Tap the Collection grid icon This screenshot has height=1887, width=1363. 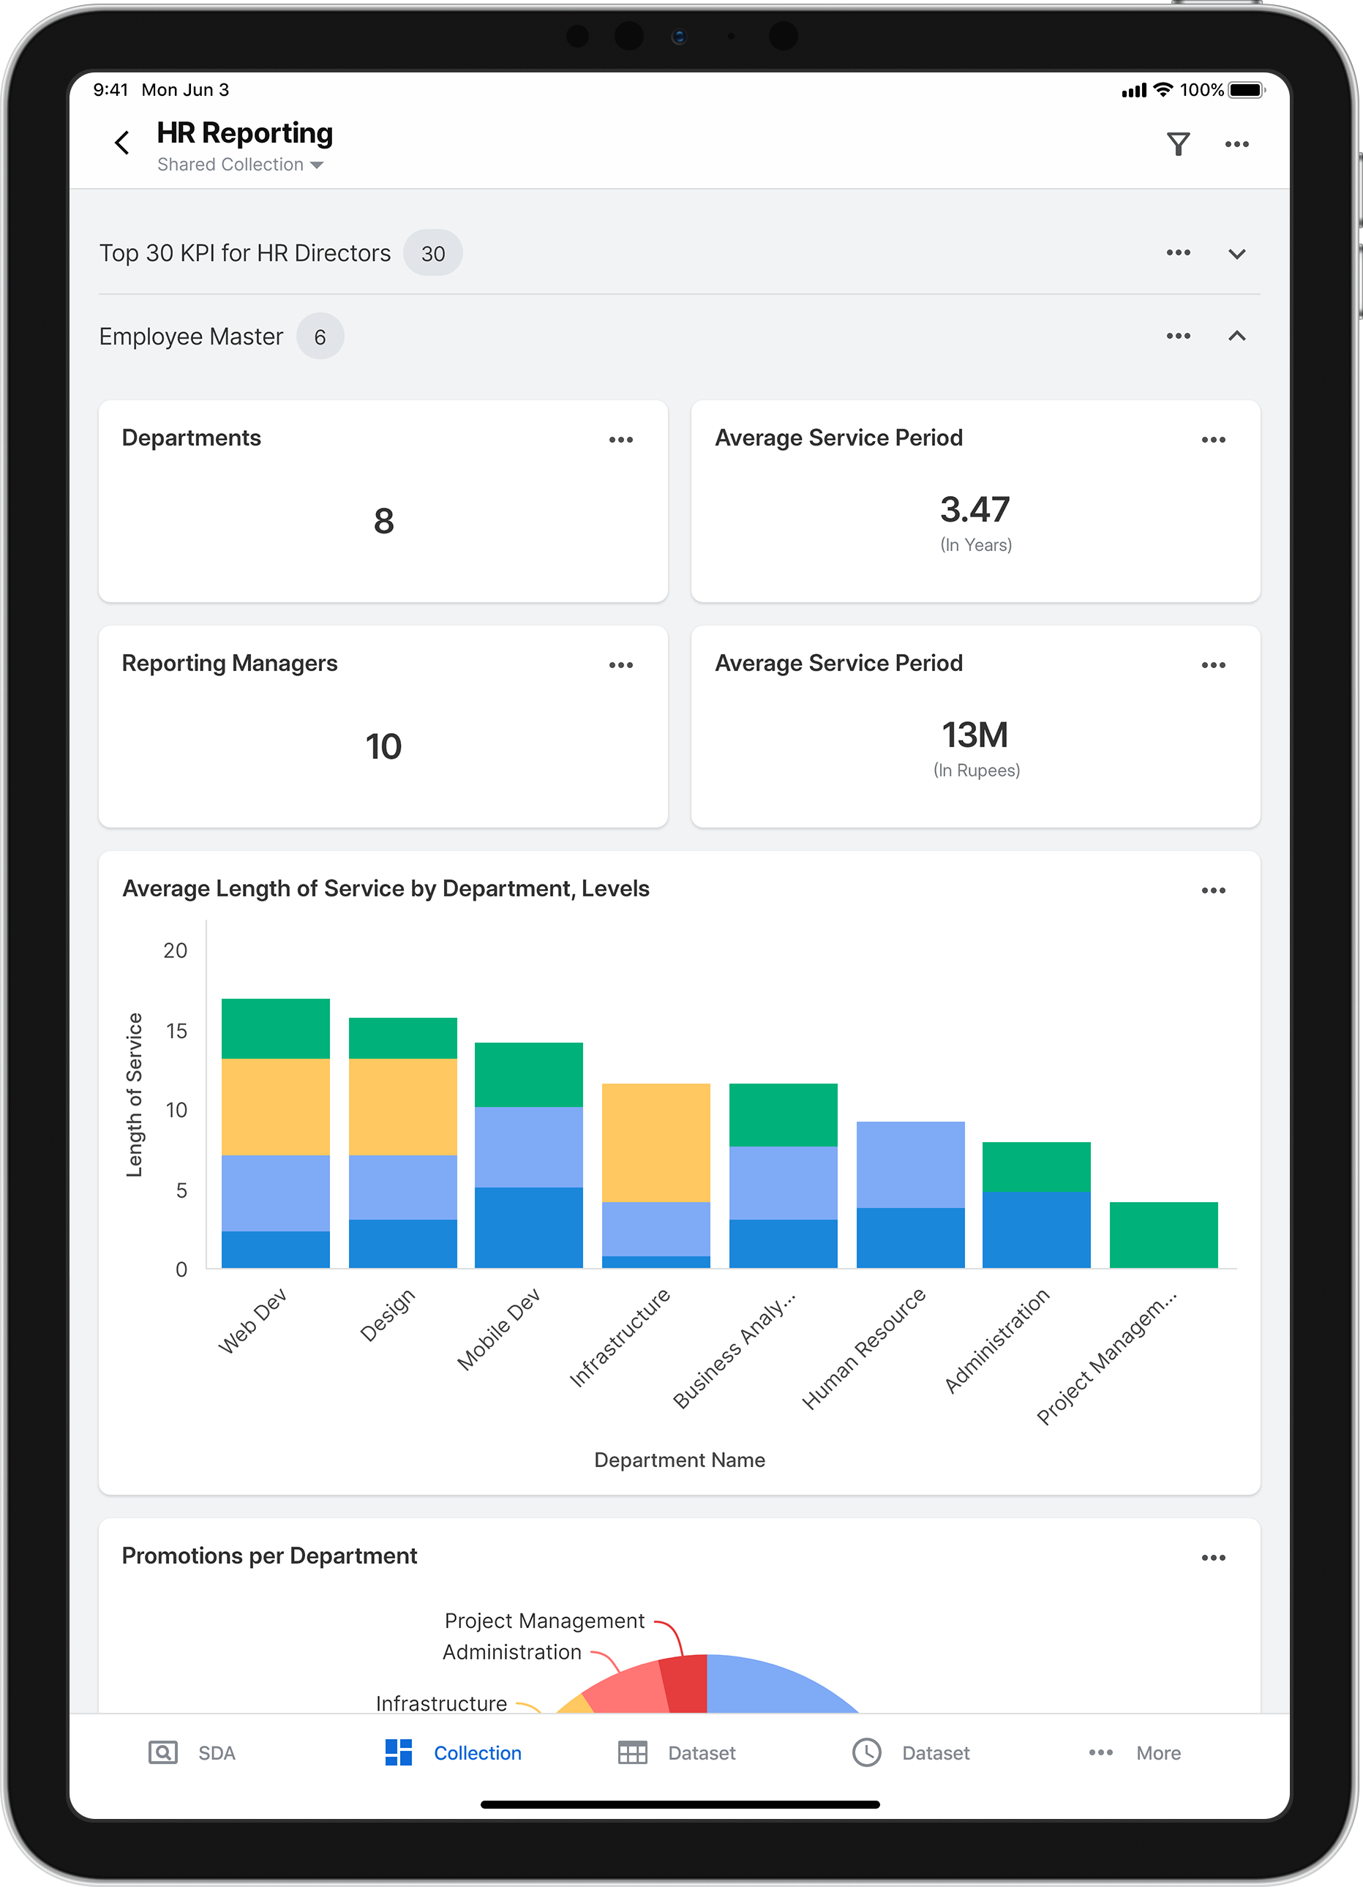click(x=399, y=1752)
